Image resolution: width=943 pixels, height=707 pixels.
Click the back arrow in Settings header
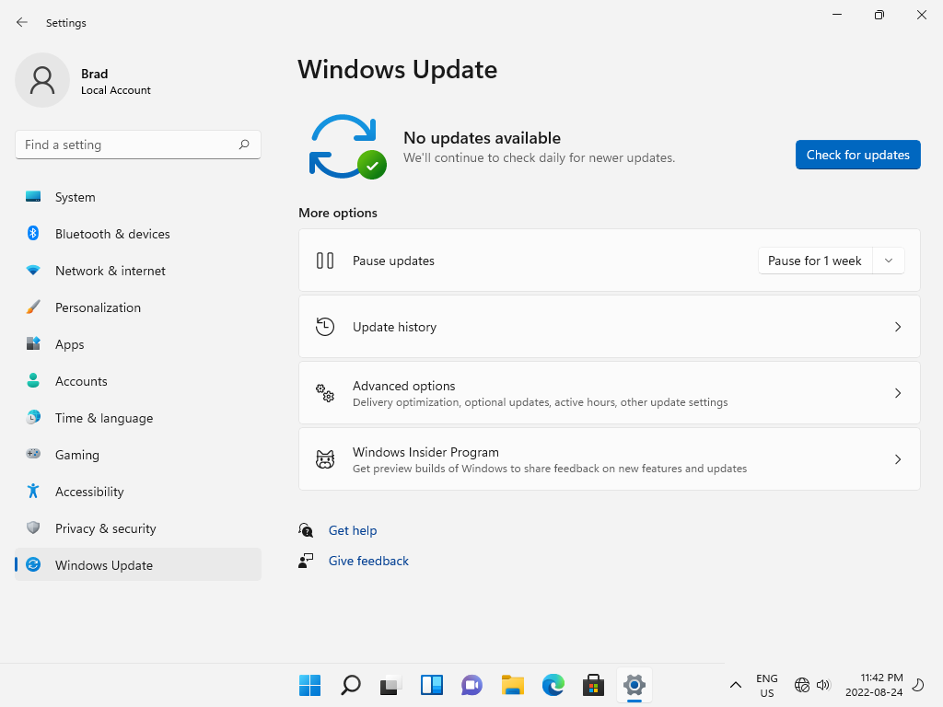tap(22, 22)
